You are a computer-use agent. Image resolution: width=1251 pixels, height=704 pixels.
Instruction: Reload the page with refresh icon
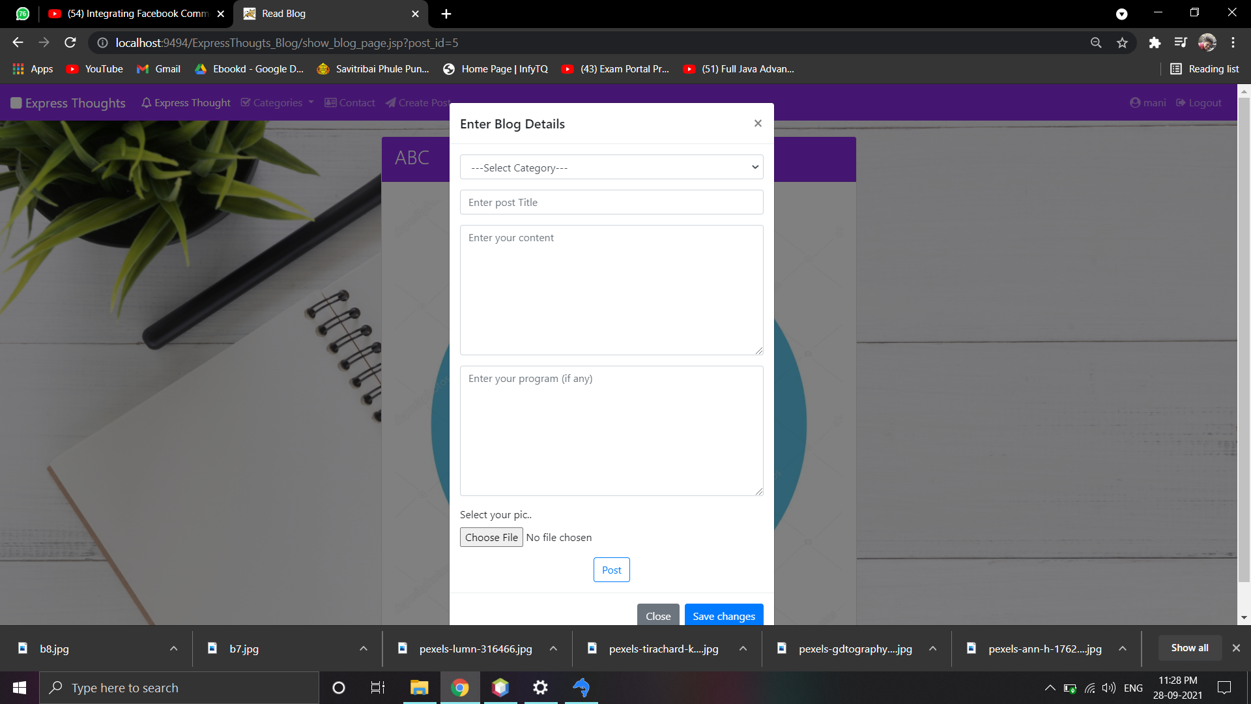[70, 43]
